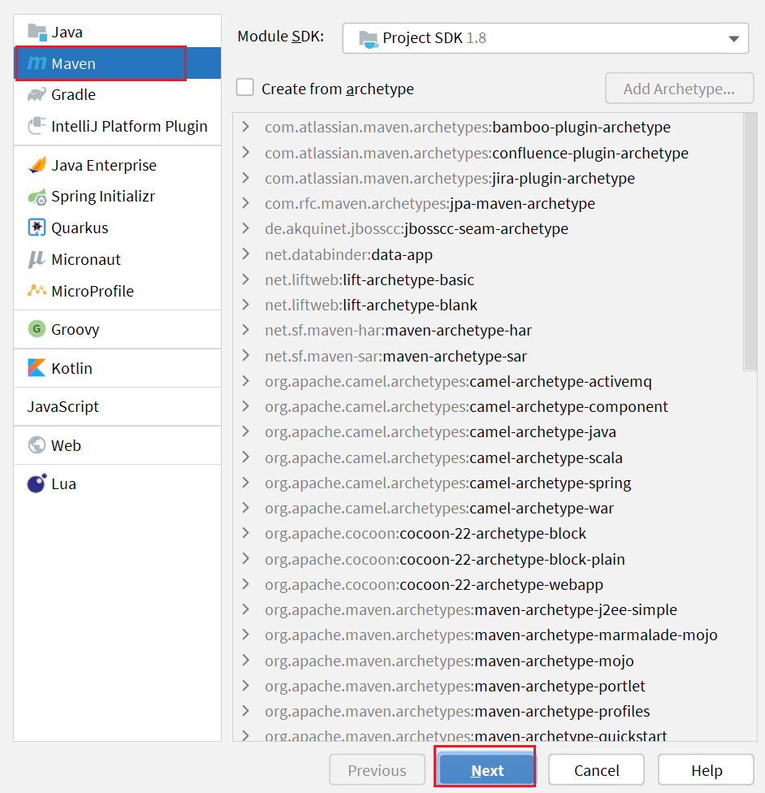Screen dimensions: 765x793
Task: Click the Next button
Action: (x=487, y=769)
